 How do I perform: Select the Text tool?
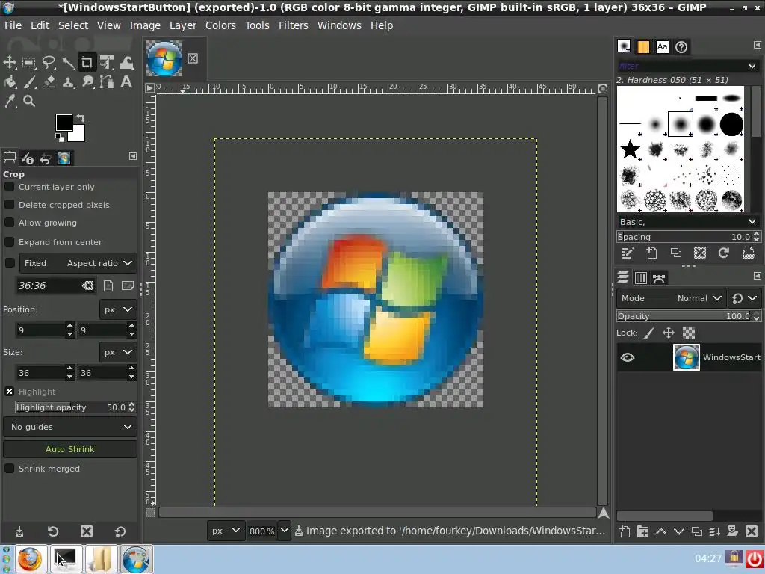(x=126, y=81)
